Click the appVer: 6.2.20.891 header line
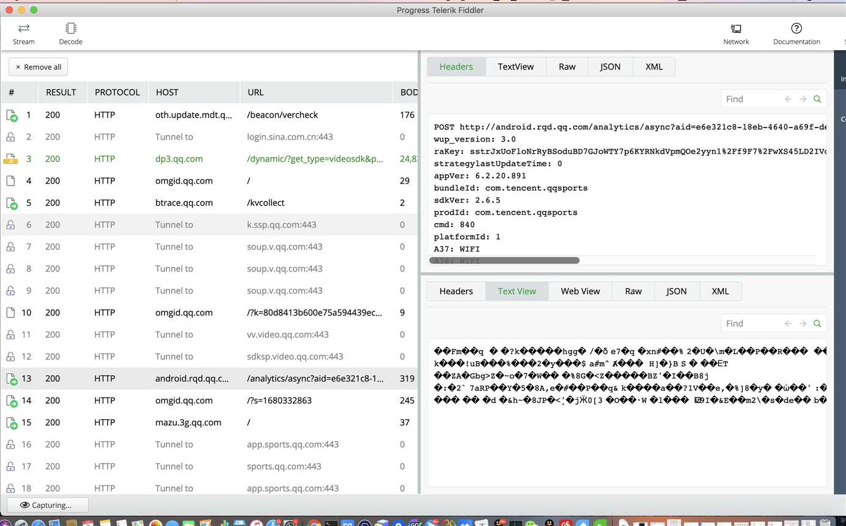The width and height of the screenshot is (846, 526). point(480,176)
